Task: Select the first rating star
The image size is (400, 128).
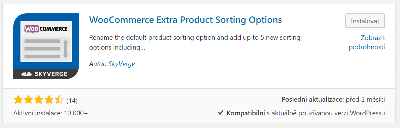Action: tap(18, 100)
